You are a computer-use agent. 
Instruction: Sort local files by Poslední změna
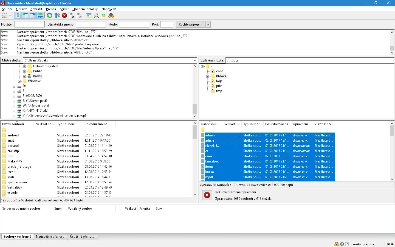click(99, 124)
